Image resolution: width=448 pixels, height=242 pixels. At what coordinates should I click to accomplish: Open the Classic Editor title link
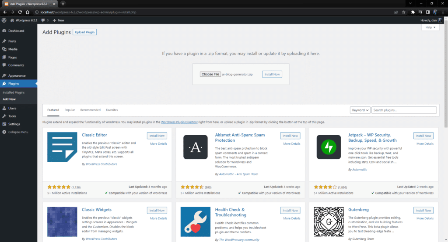click(x=94, y=135)
